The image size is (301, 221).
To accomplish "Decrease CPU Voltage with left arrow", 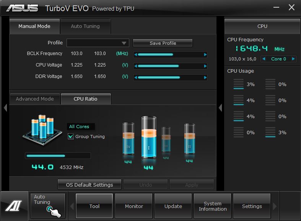I will [x=136, y=66].
